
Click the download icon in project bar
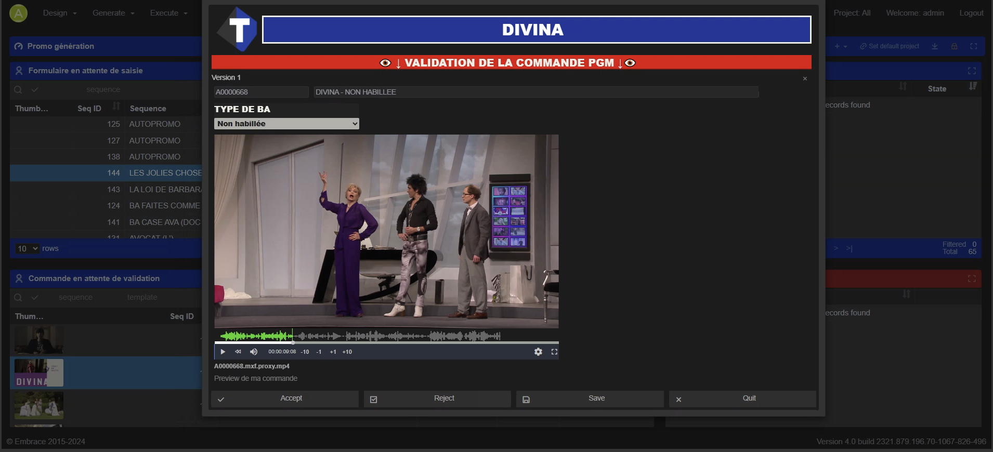(x=935, y=46)
